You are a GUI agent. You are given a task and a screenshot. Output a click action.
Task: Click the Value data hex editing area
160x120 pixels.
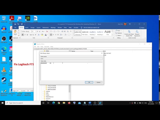click(71, 71)
